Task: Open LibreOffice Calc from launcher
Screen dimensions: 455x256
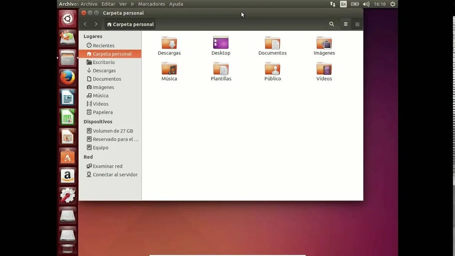Action: coord(68,117)
